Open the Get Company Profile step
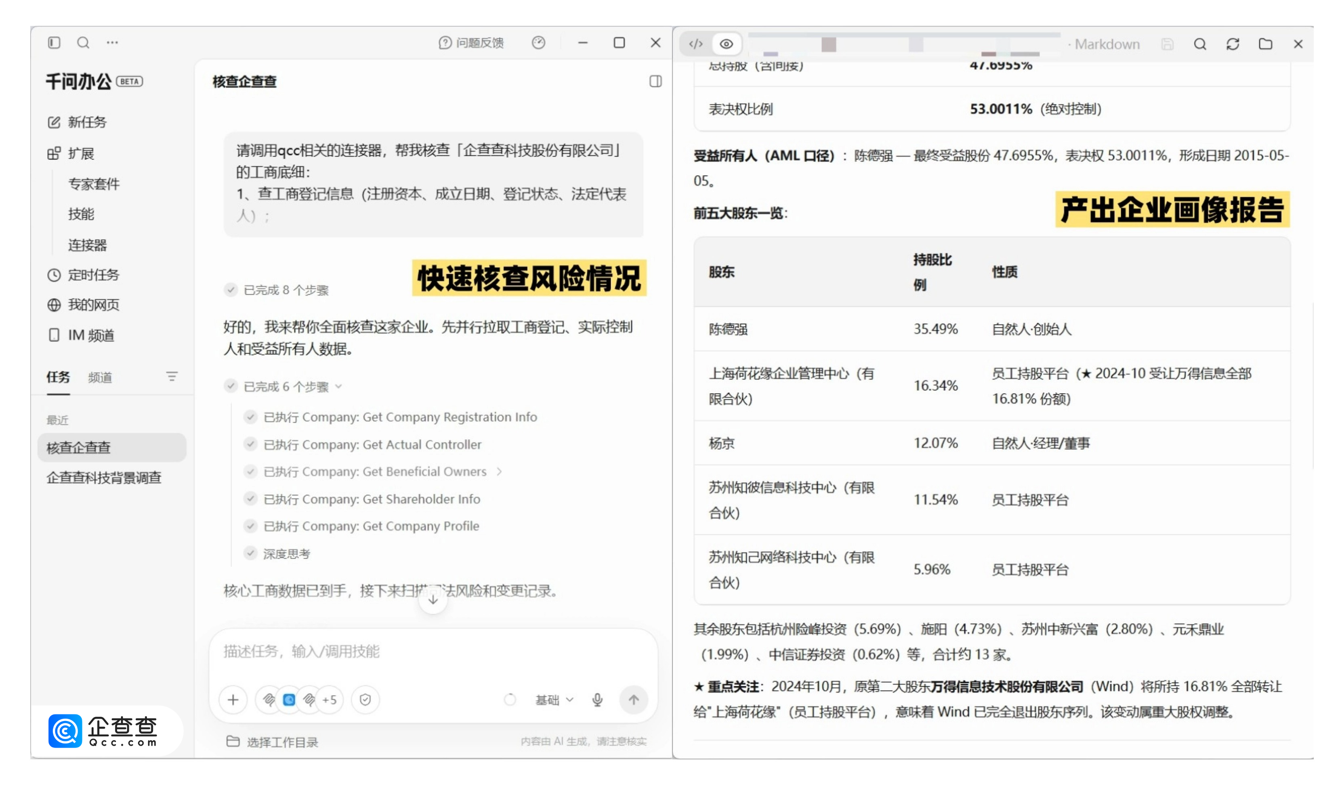 pyautogui.click(x=361, y=526)
